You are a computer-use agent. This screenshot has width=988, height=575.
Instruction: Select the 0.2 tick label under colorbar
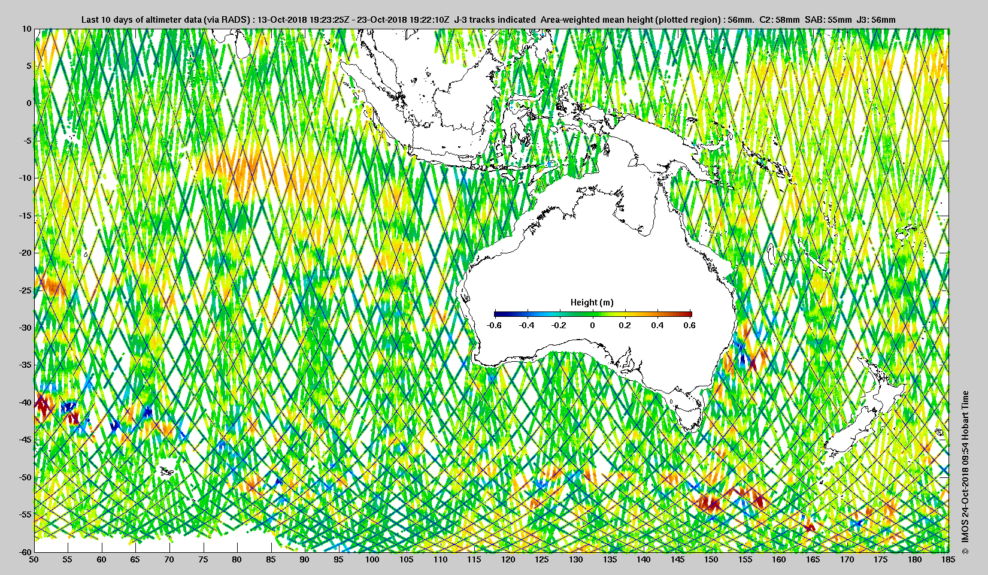[625, 325]
